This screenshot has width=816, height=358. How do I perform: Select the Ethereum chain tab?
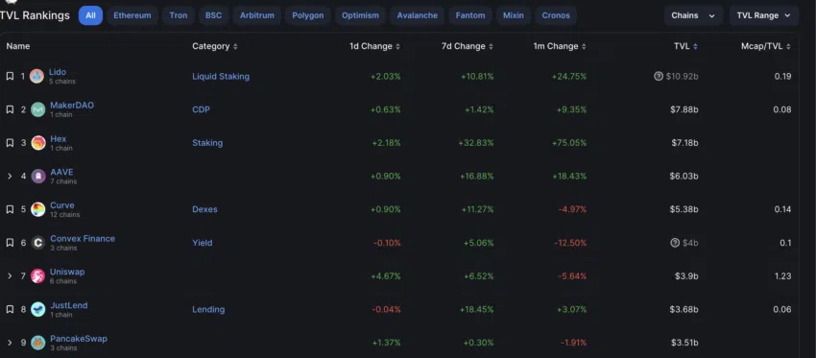pyautogui.click(x=132, y=15)
